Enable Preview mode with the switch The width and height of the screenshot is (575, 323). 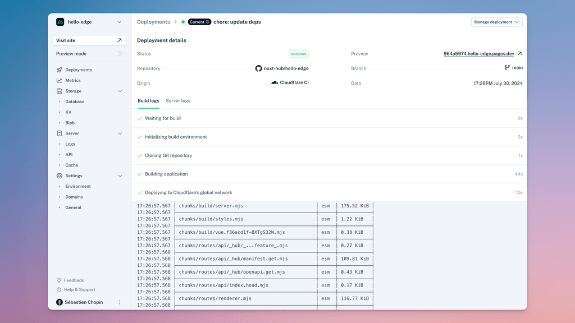(118, 53)
